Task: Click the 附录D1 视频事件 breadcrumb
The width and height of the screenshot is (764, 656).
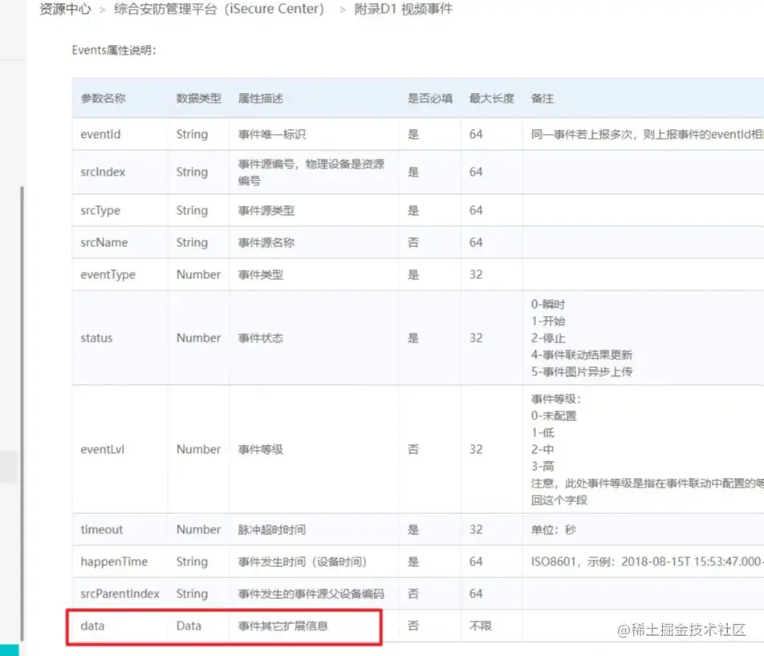Action: [x=404, y=9]
